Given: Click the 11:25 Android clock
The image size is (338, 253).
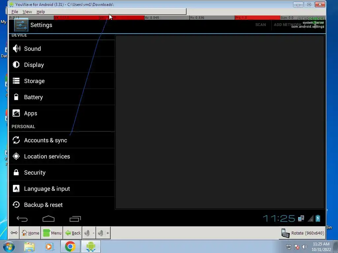Looking at the screenshot, I should (x=279, y=219).
